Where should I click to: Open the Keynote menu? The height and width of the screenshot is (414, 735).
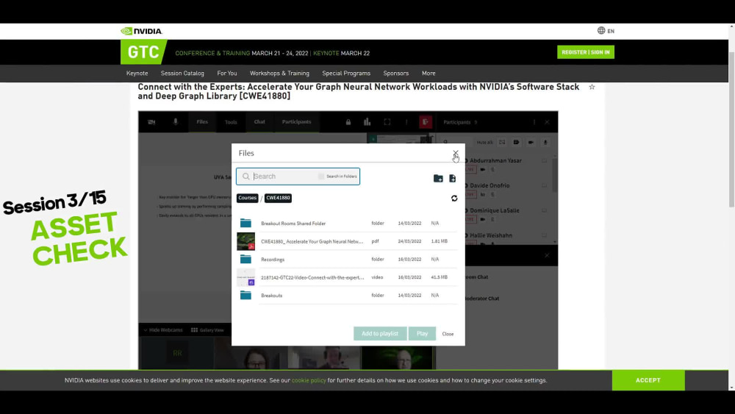[x=137, y=73]
